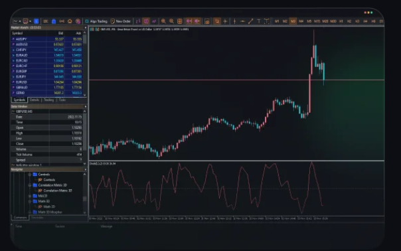The width and height of the screenshot is (401, 251).
Task: Collapse the Correlation Matrix 3D folder
Action: tap(30, 185)
